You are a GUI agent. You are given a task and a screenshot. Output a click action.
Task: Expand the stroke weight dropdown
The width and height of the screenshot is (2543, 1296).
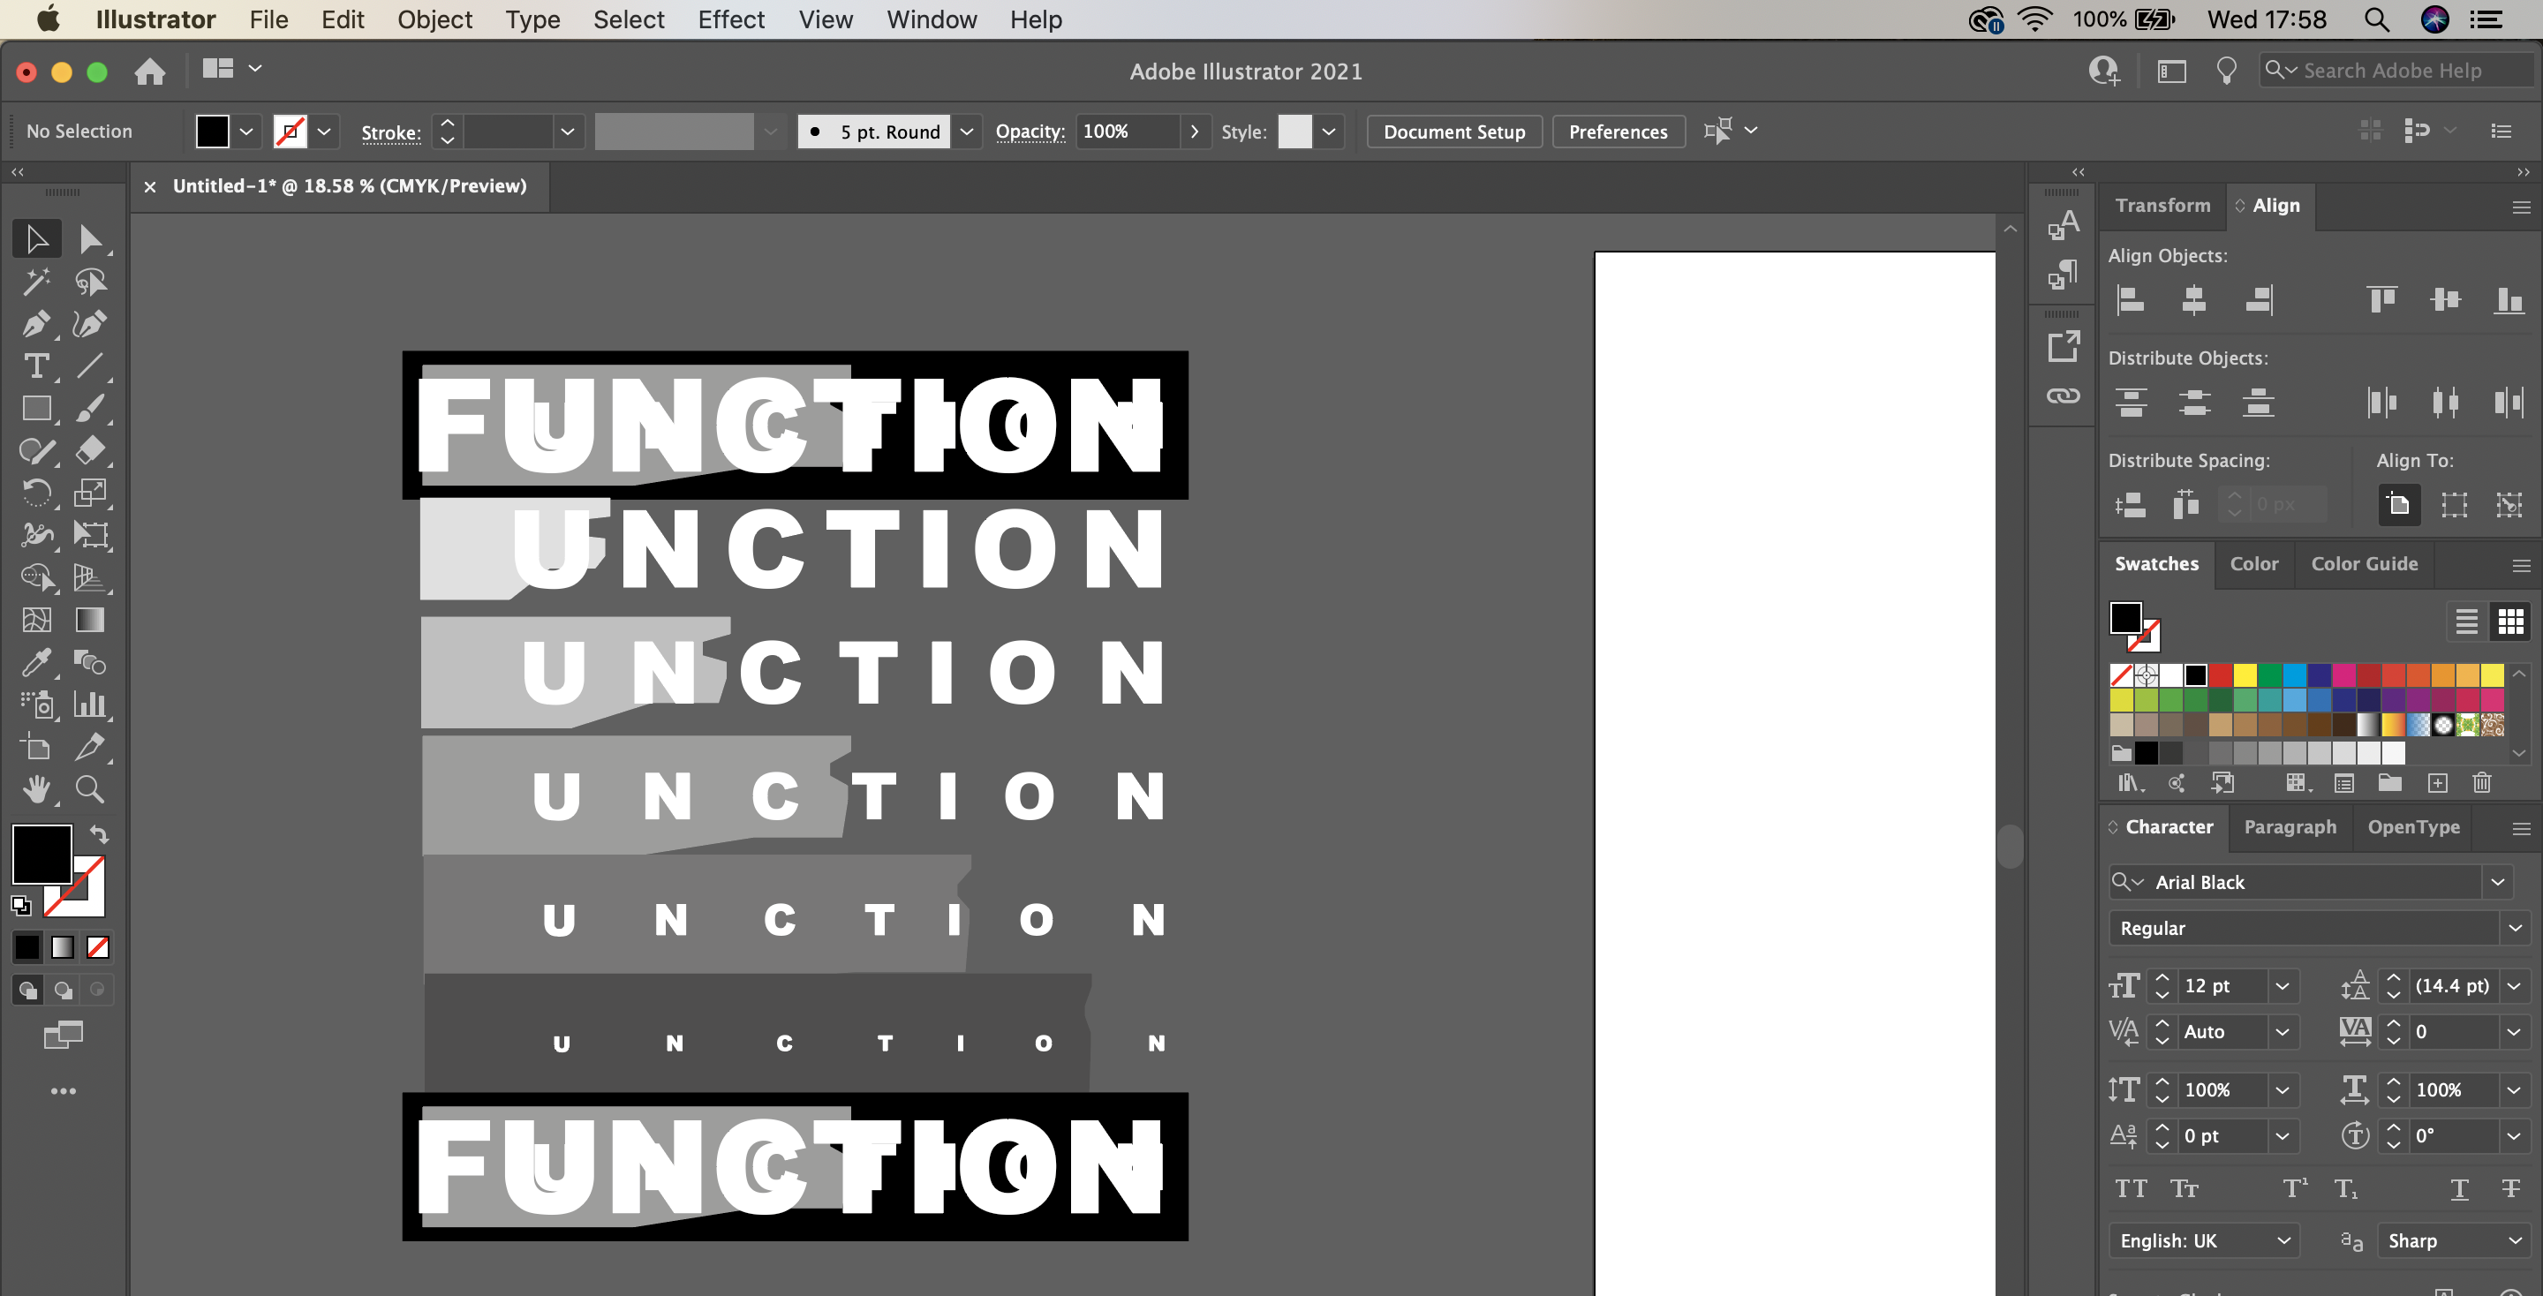567,131
